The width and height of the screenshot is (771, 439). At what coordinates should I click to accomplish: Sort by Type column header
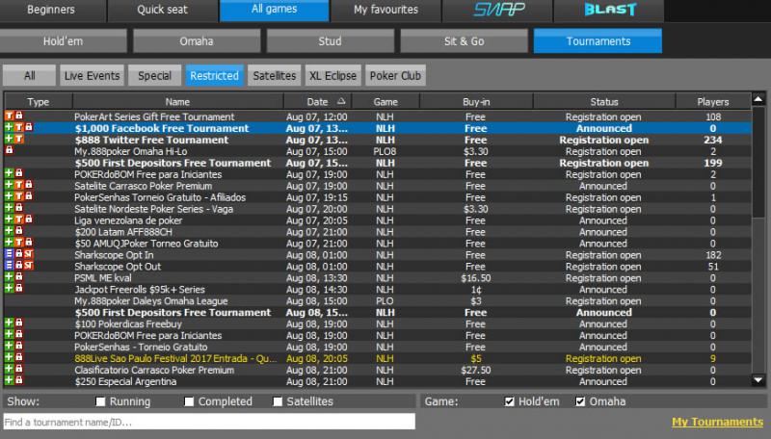pyautogui.click(x=39, y=102)
